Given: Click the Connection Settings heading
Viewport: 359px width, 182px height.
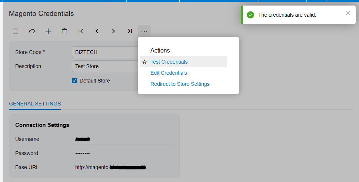Looking at the screenshot, I should pyautogui.click(x=42, y=125).
